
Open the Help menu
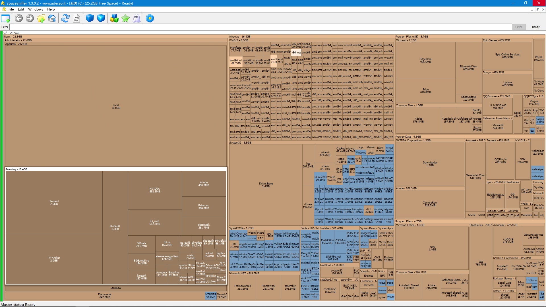pyautogui.click(x=51, y=9)
